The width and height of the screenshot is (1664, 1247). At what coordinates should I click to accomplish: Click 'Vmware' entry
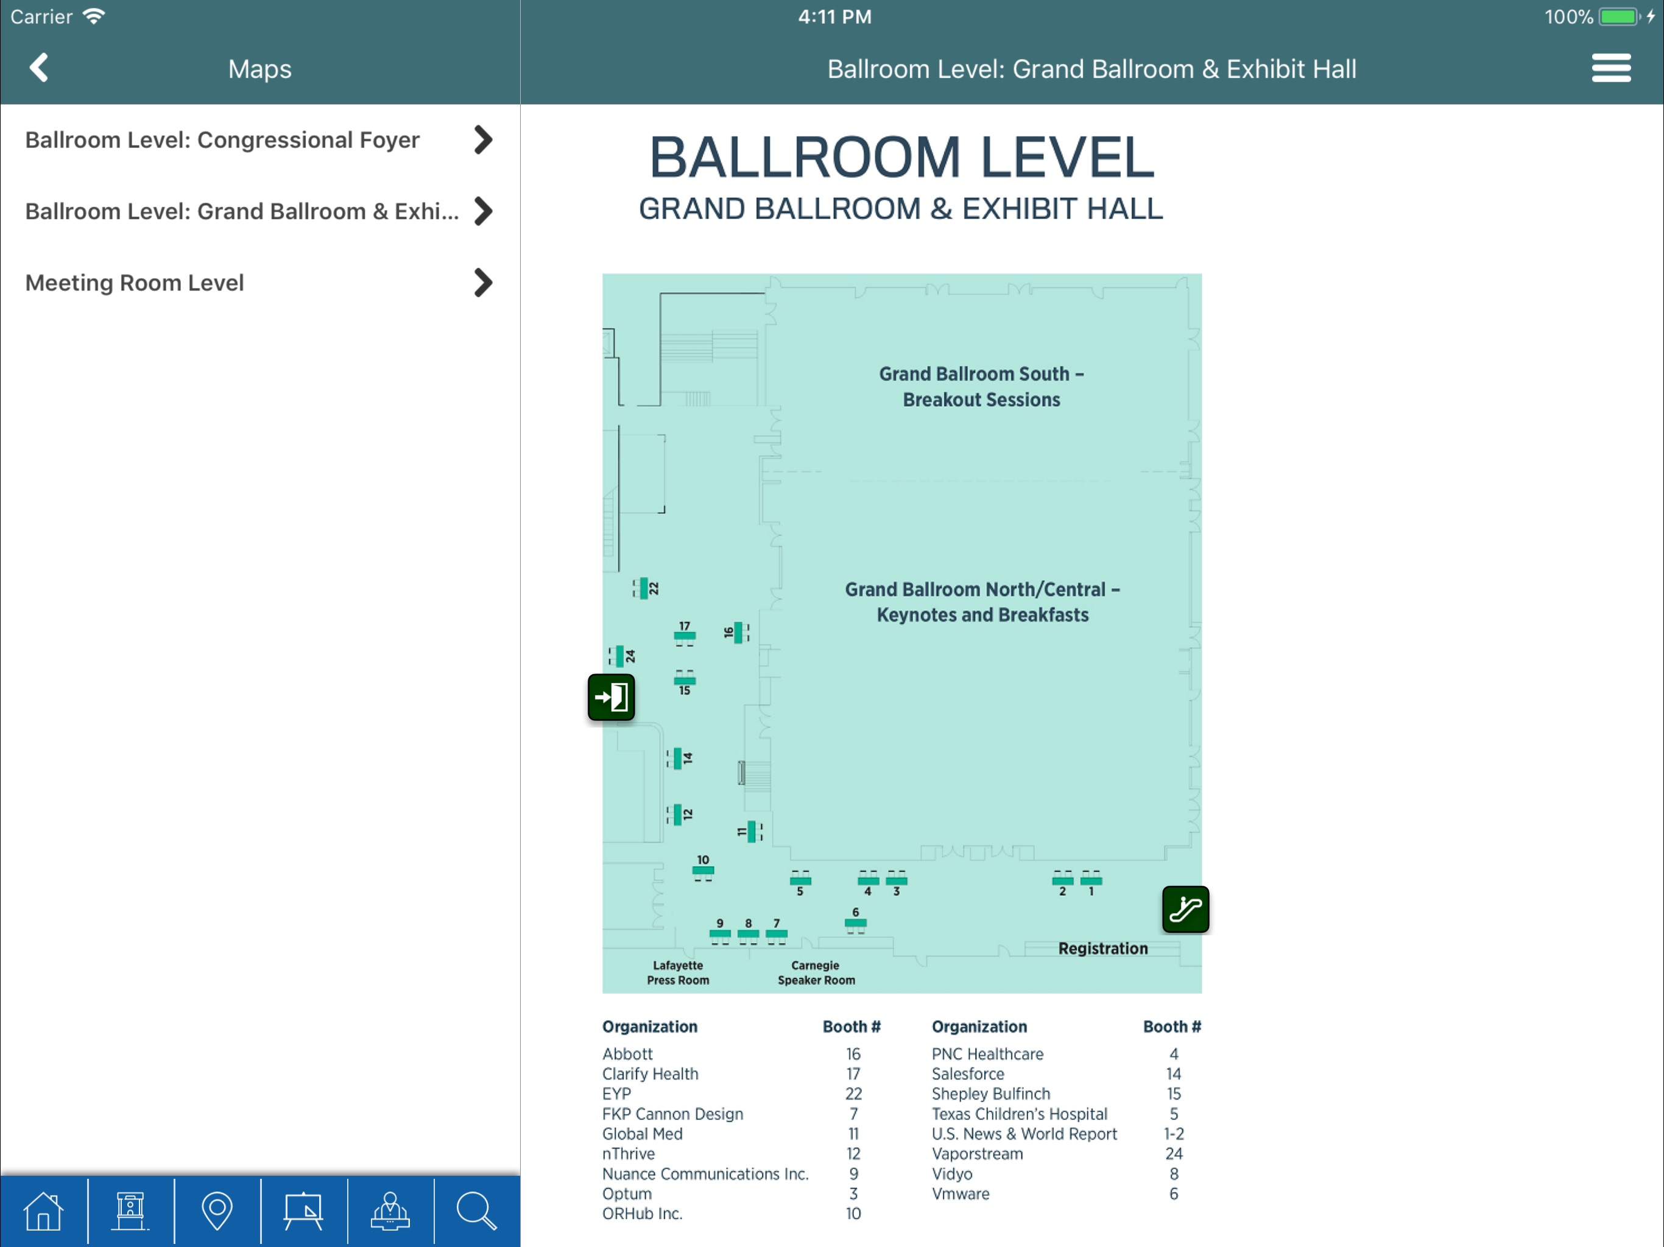[961, 1193]
